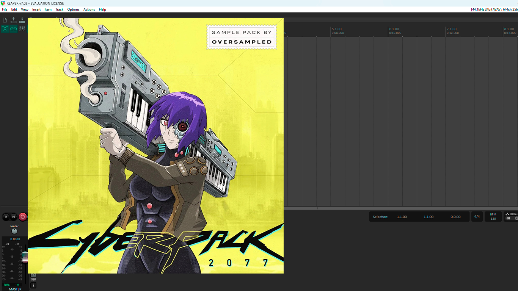Click the 0.00dB master volume readout
This screenshot has height=291, width=518.
(15, 239)
